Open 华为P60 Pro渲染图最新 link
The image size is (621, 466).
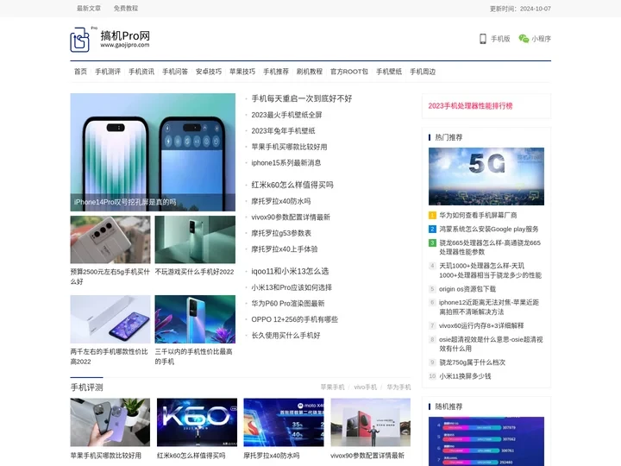pos(288,304)
